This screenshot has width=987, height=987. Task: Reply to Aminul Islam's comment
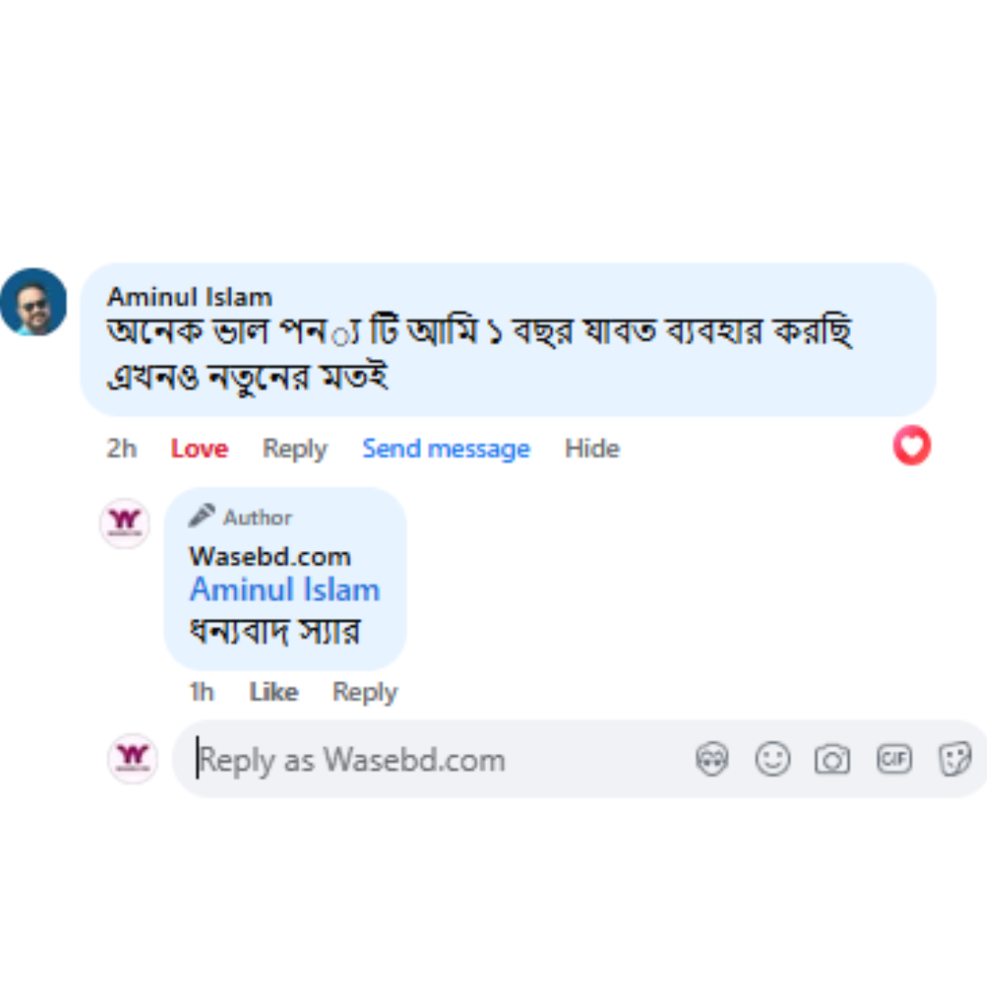click(x=294, y=449)
